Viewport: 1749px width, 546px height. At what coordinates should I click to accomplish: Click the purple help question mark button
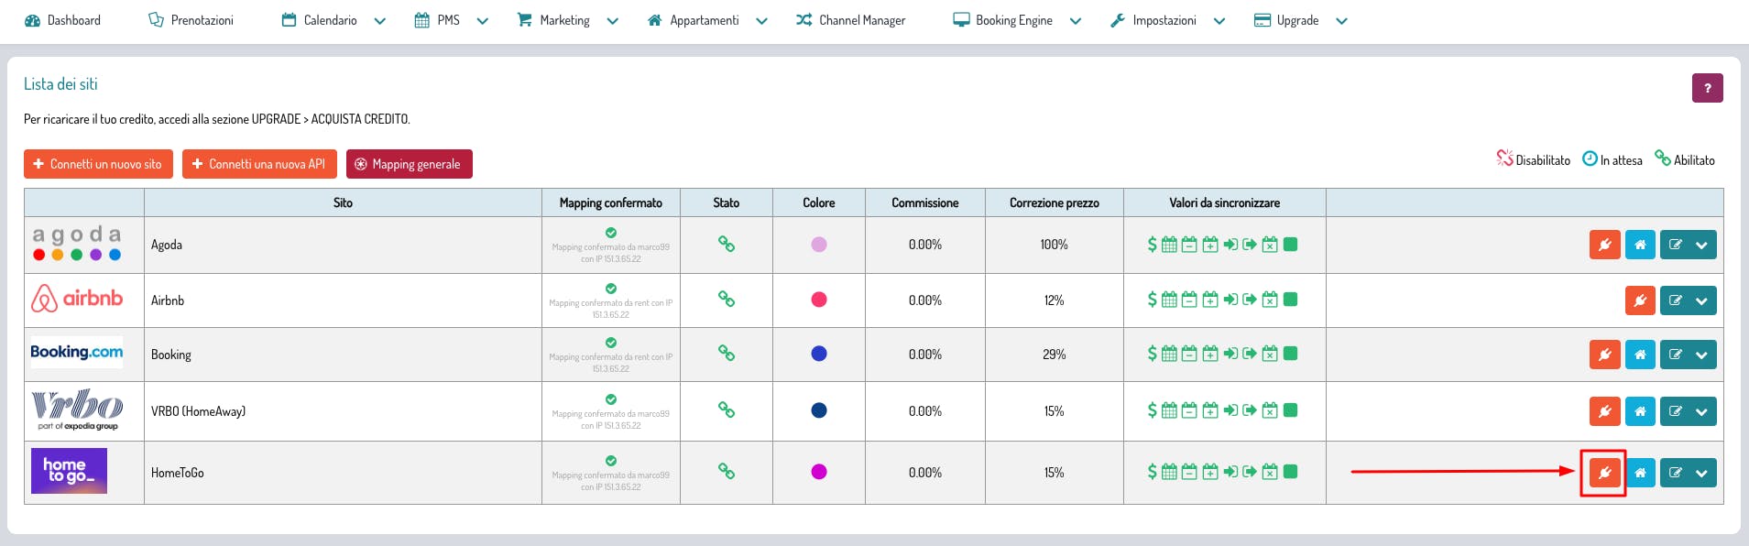coord(1707,88)
